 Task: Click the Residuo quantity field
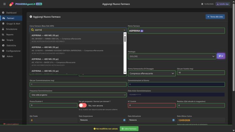201,105
